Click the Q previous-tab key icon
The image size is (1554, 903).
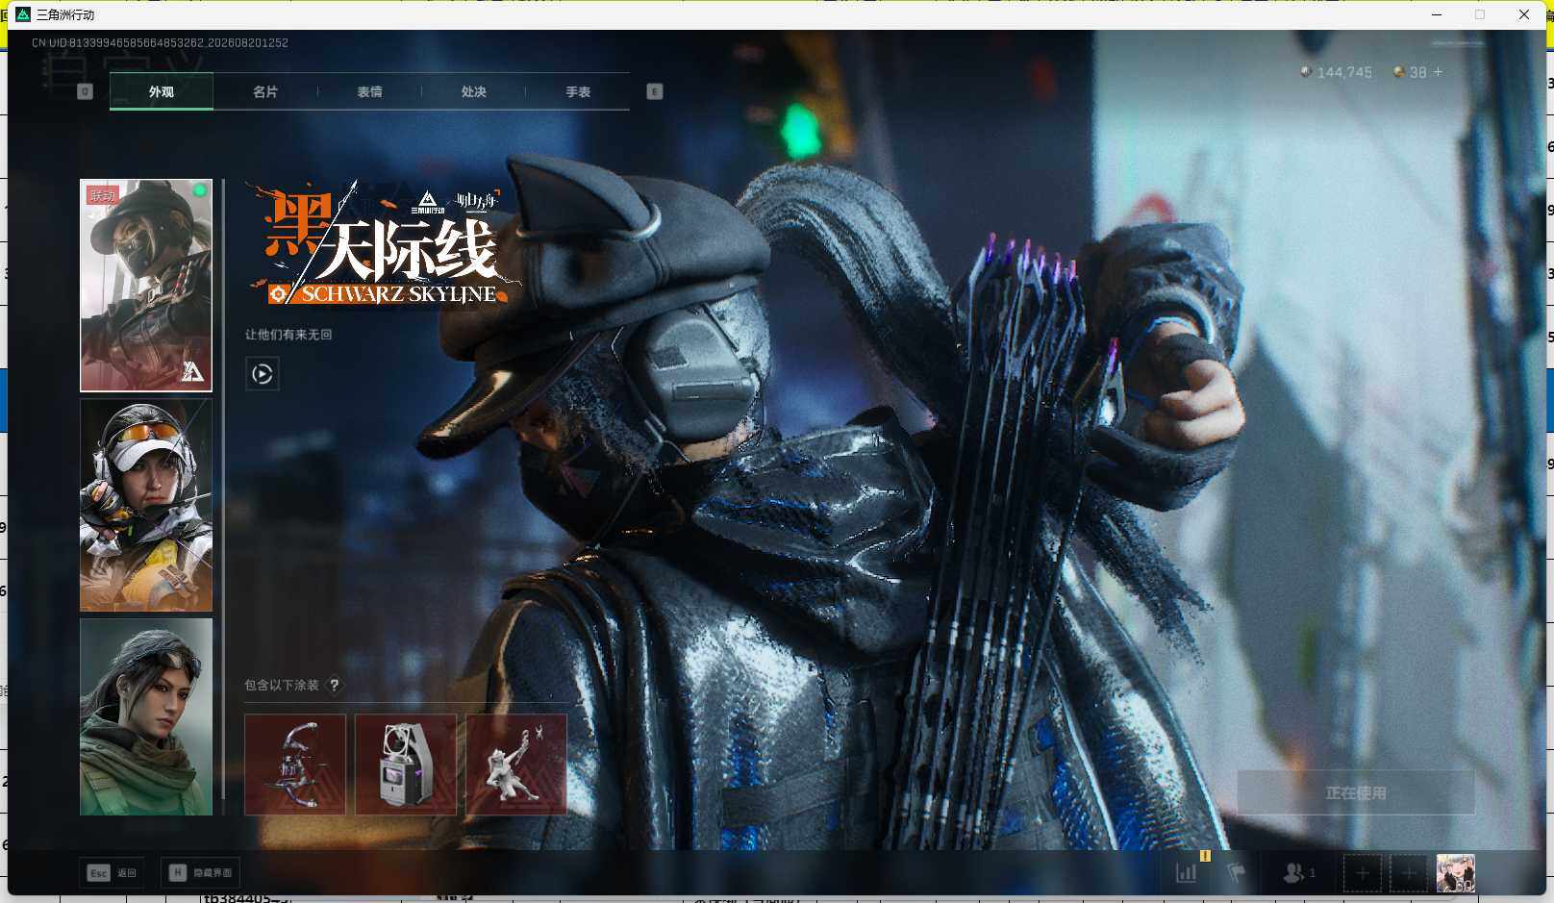(x=85, y=91)
